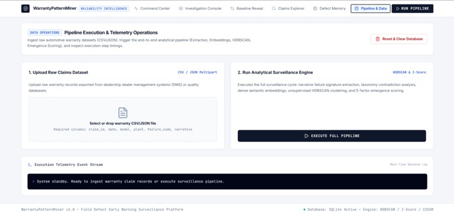Select the Defect Memory tab
Viewport: 454px width, 214px height.
click(330, 8)
